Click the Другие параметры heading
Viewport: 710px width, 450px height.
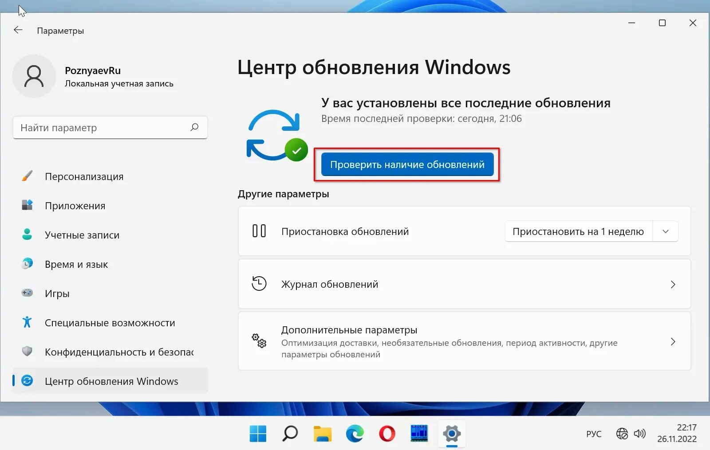[283, 194]
